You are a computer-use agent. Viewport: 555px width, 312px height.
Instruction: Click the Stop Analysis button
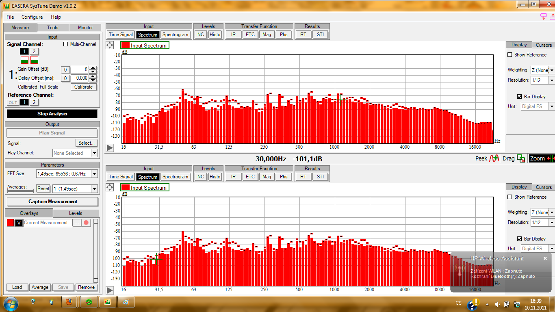coord(52,114)
